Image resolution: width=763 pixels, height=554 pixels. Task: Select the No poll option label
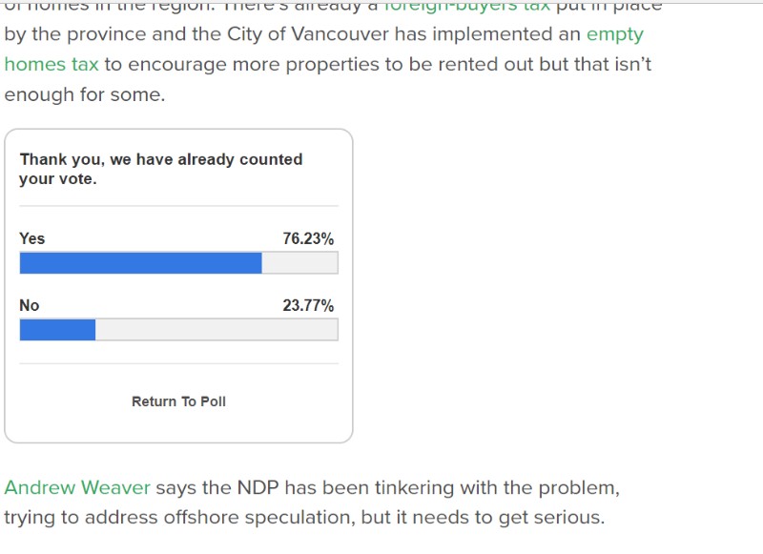coord(30,305)
